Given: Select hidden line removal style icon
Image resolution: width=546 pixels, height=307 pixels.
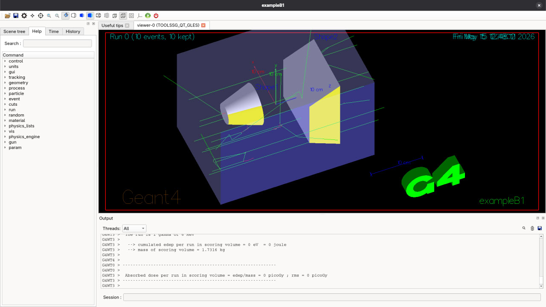Looking at the screenshot, I should pos(74,16).
